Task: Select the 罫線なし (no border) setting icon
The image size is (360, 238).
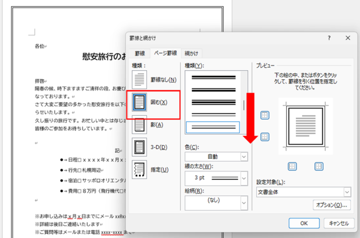Action: point(140,80)
